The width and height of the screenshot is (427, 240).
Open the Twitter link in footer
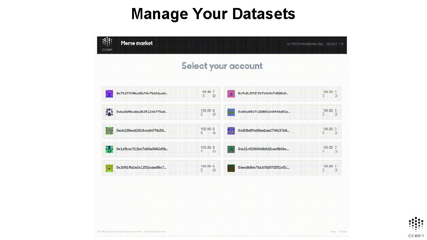click(342, 232)
